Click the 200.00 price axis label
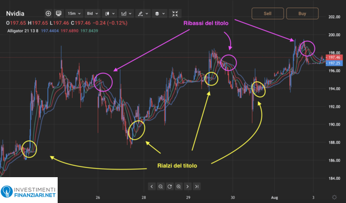Screen dimensions: 346x203 pos(334,35)
